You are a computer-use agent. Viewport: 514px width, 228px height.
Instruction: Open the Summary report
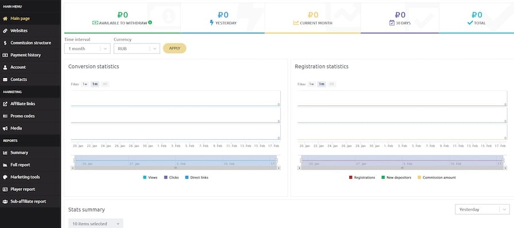coord(30,153)
